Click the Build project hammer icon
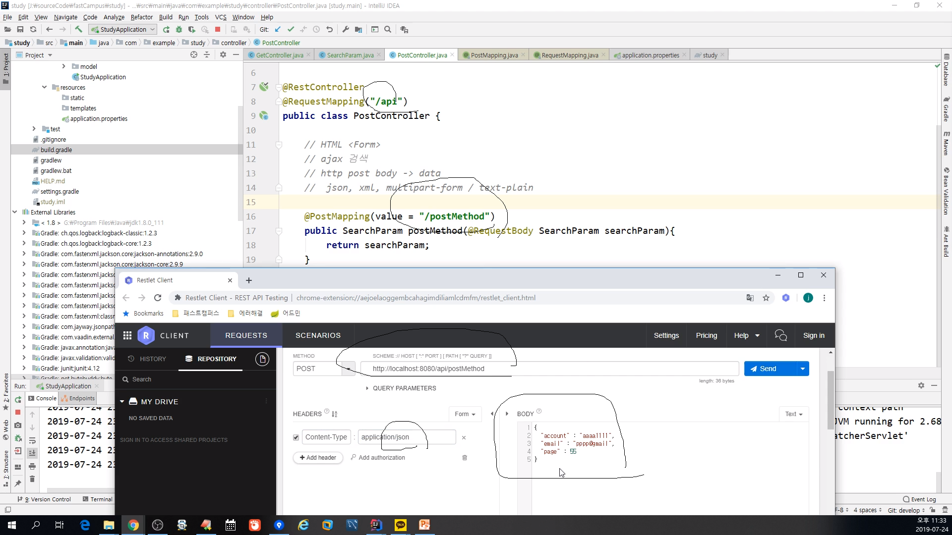 pos(78,29)
